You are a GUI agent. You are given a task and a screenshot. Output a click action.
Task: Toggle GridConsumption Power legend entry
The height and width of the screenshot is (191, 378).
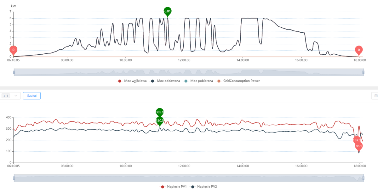[x=238, y=81]
